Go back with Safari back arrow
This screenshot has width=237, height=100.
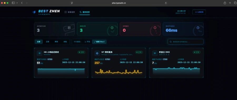point(22,3)
